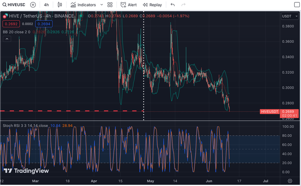Expand the indicators favorites dropdown arrow

click(x=102, y=5)
